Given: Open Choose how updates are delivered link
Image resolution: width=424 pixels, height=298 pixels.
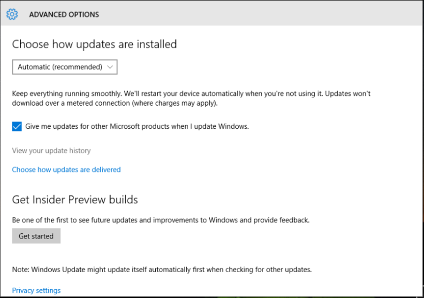Looking at the screenshot, I should click(66, 170).
